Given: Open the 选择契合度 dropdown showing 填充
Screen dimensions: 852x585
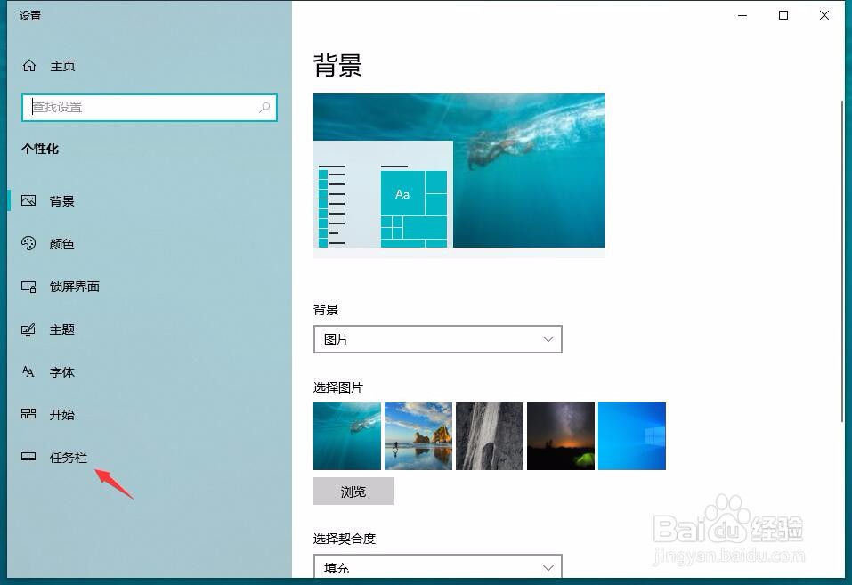Looking at the screenshot, I should pos(437,567).
